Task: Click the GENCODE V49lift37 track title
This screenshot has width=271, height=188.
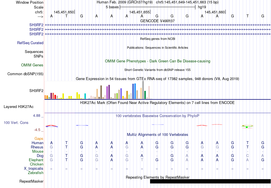Action: click(157, 21)
